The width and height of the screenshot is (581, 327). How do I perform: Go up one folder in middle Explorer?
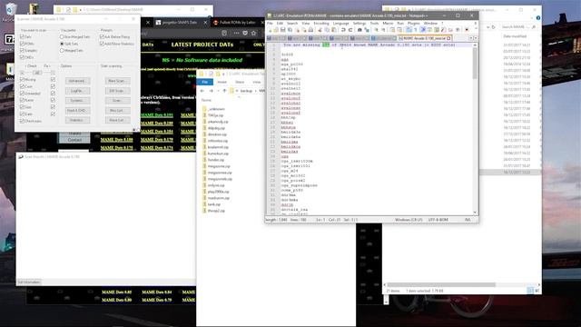[224, 91]
